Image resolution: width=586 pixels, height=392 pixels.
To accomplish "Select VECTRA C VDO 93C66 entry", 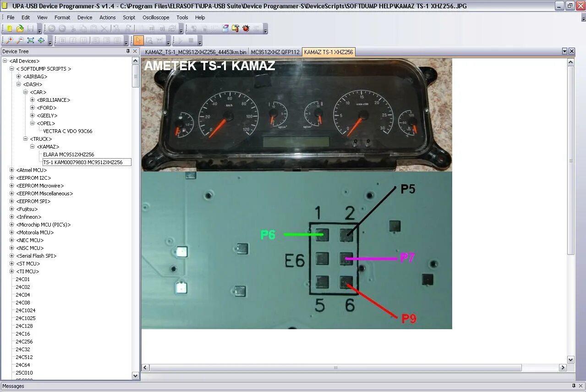I will pos(67,131).
